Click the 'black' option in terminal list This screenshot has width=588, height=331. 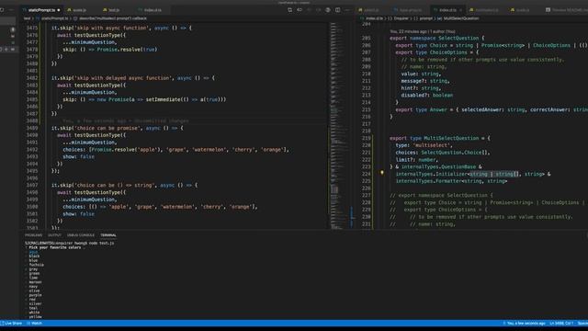click(x=34, y=257)
